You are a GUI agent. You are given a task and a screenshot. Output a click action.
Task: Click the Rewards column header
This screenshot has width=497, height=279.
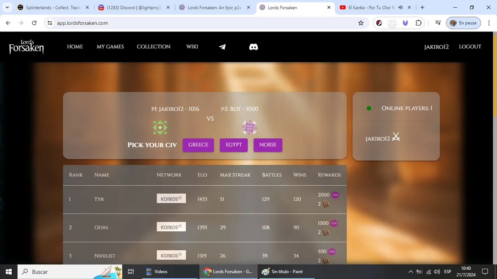(x=329, y=175)
